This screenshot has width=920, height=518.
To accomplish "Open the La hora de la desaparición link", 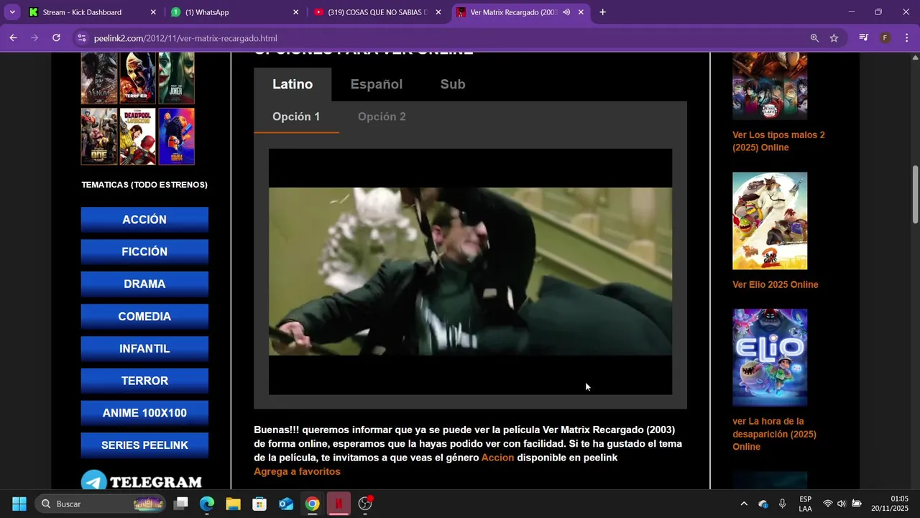I will [774, 434].
